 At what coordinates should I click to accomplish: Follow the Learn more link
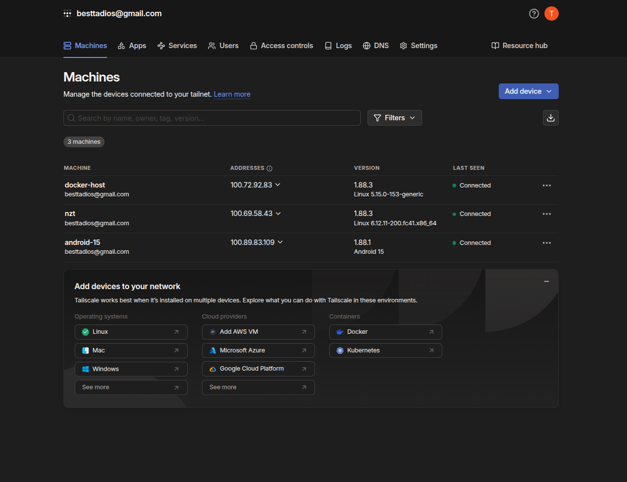coord(232,94)
